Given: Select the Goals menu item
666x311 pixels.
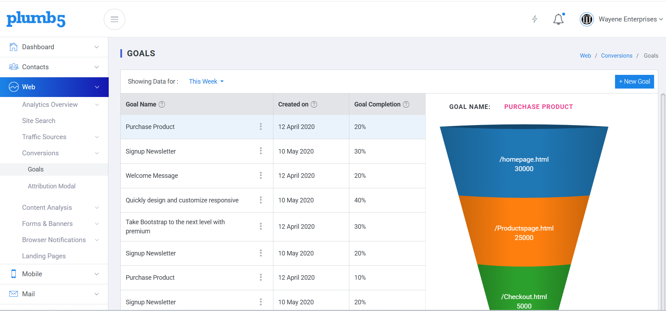Looking at the screenshot, I should coord(54,169).
